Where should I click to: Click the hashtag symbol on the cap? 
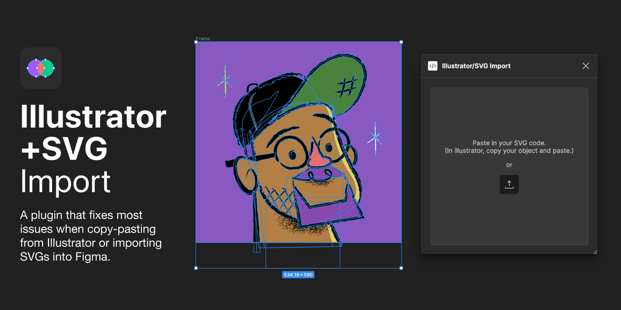pyautogui.click(x=347, y=87)
